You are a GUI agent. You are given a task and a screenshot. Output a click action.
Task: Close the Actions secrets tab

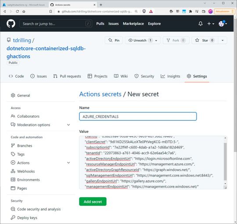coord(94,5)
